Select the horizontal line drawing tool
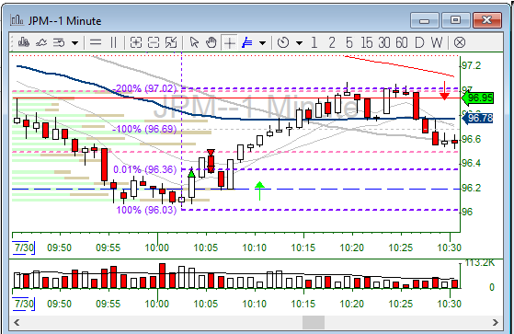 tap(96, 42)
